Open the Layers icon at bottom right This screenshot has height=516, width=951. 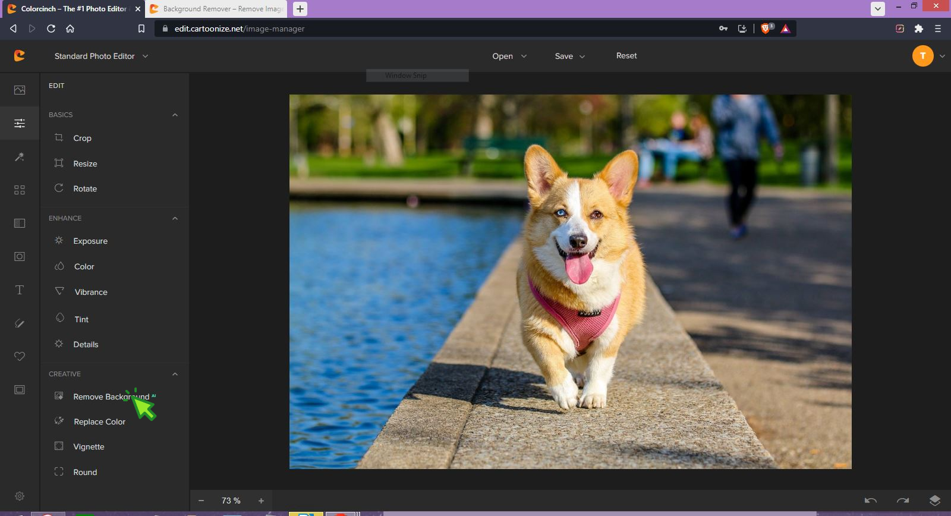[934, 501]
